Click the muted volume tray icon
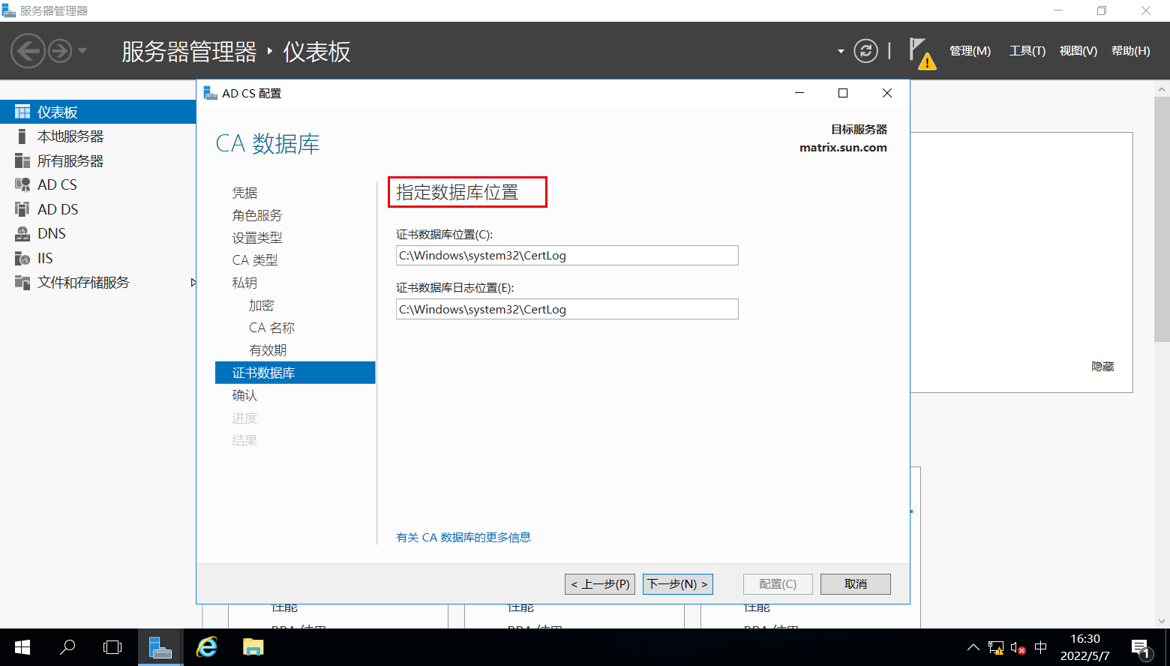This screenshot has height=666, width=1170. (x=1018, y=648)
